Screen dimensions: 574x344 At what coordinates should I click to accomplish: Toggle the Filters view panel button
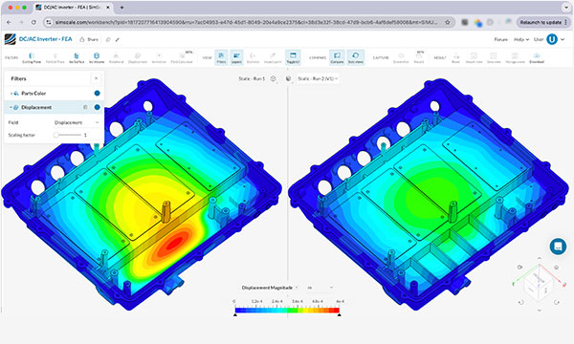[x=221, y=57]
